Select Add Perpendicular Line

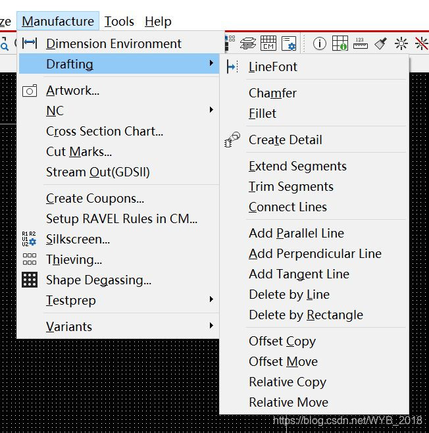coord(315,253)
